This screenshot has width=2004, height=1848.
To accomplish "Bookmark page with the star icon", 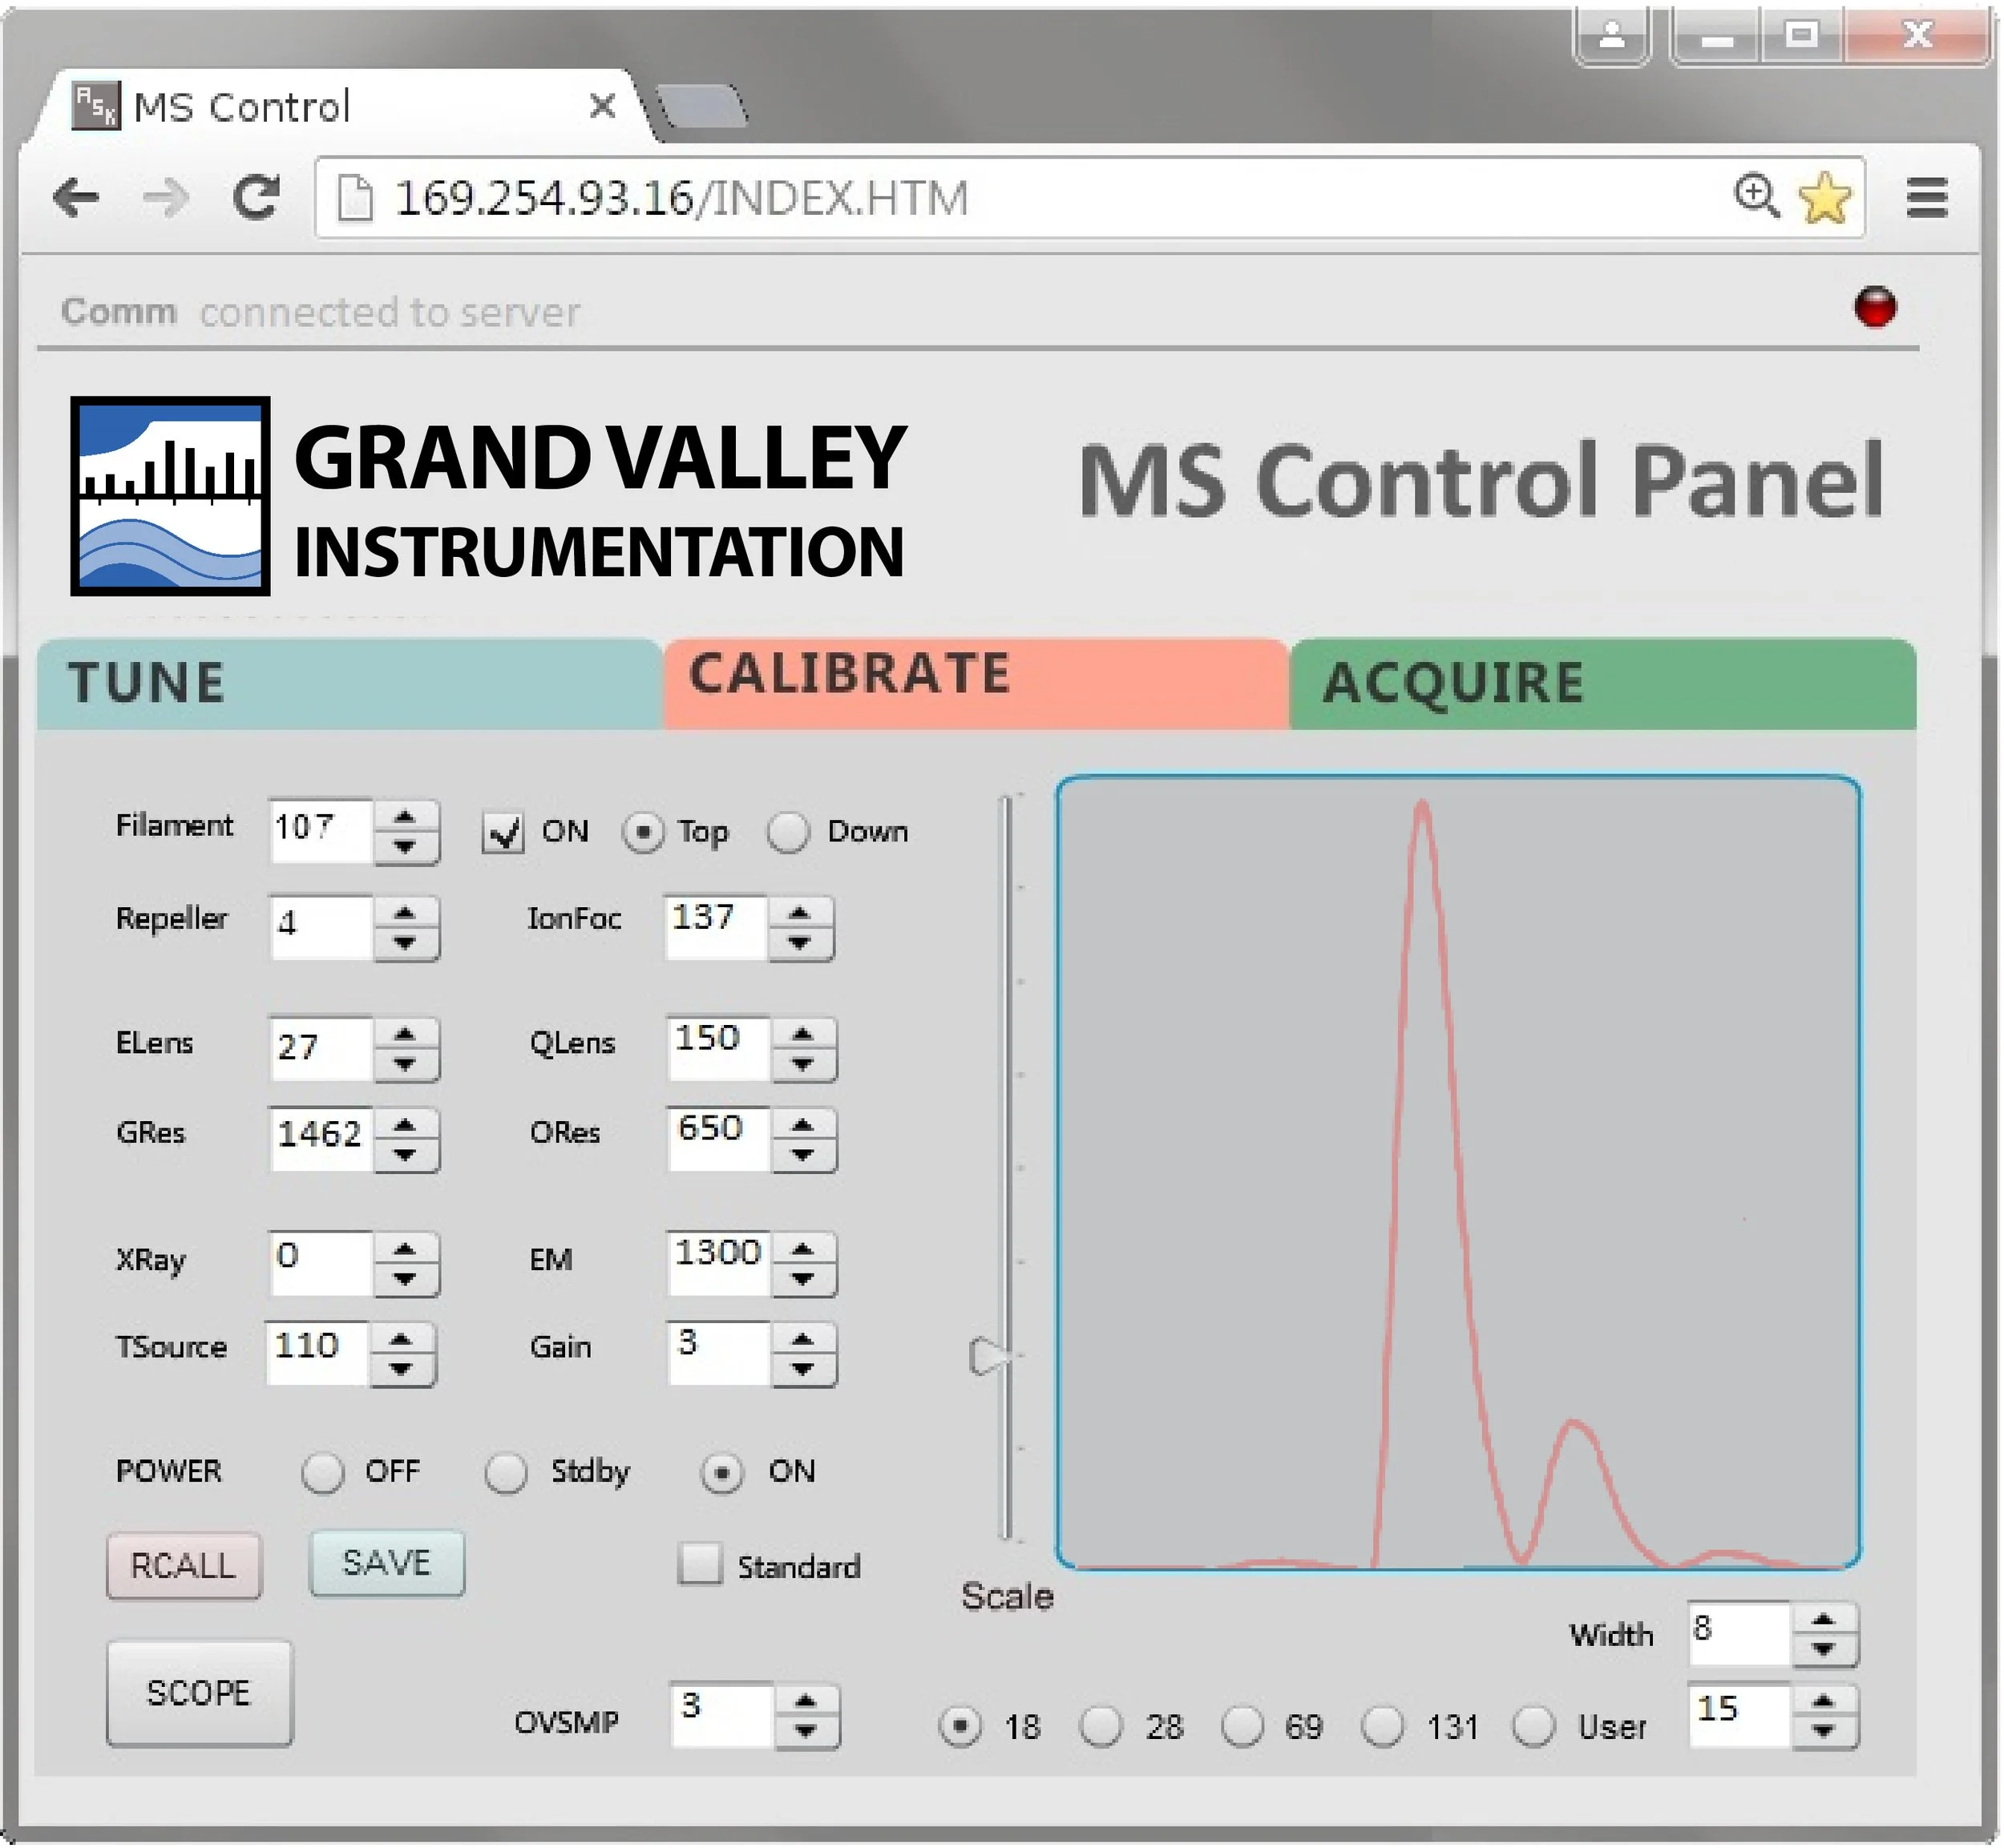I will (1825, 197).
